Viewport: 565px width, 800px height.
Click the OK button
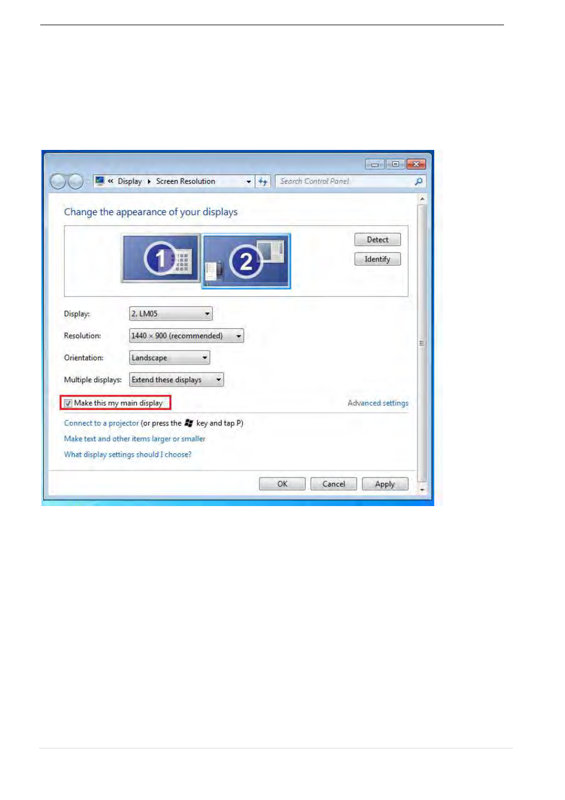(282, 484)
